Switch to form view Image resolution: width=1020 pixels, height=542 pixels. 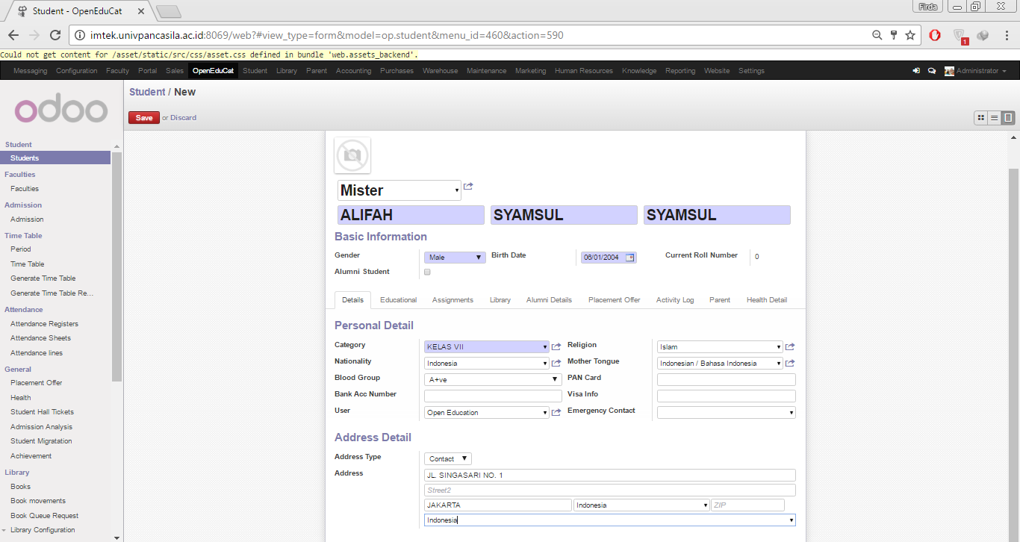point(1008,118)
